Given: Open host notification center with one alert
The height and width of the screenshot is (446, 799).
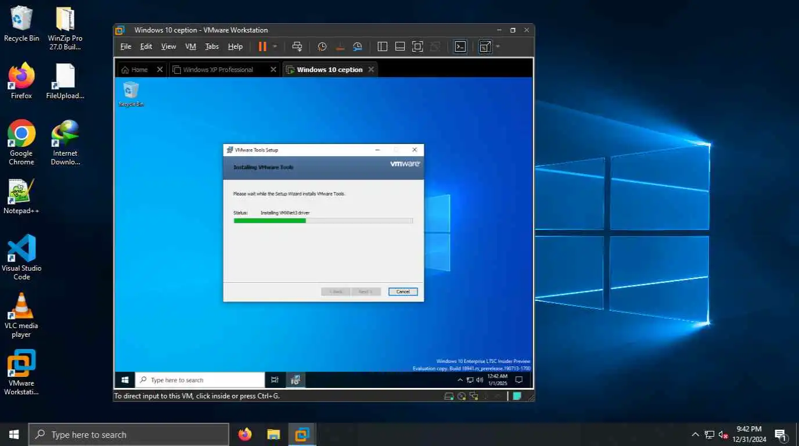Looking at the screenshot, I should [780, 434].
